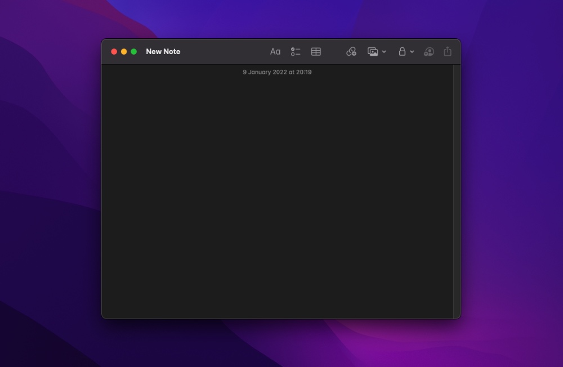Click the New Note window title

tap(163, 52)
